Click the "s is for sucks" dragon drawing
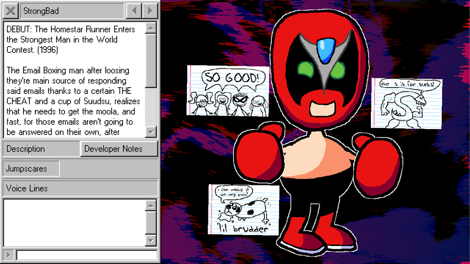The height and width of the screenshot is (264, 470). coord(407,103)
